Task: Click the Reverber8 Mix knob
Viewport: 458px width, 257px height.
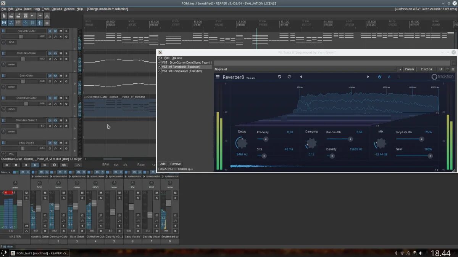Action: pyautogui.click(x=381, y=143)
